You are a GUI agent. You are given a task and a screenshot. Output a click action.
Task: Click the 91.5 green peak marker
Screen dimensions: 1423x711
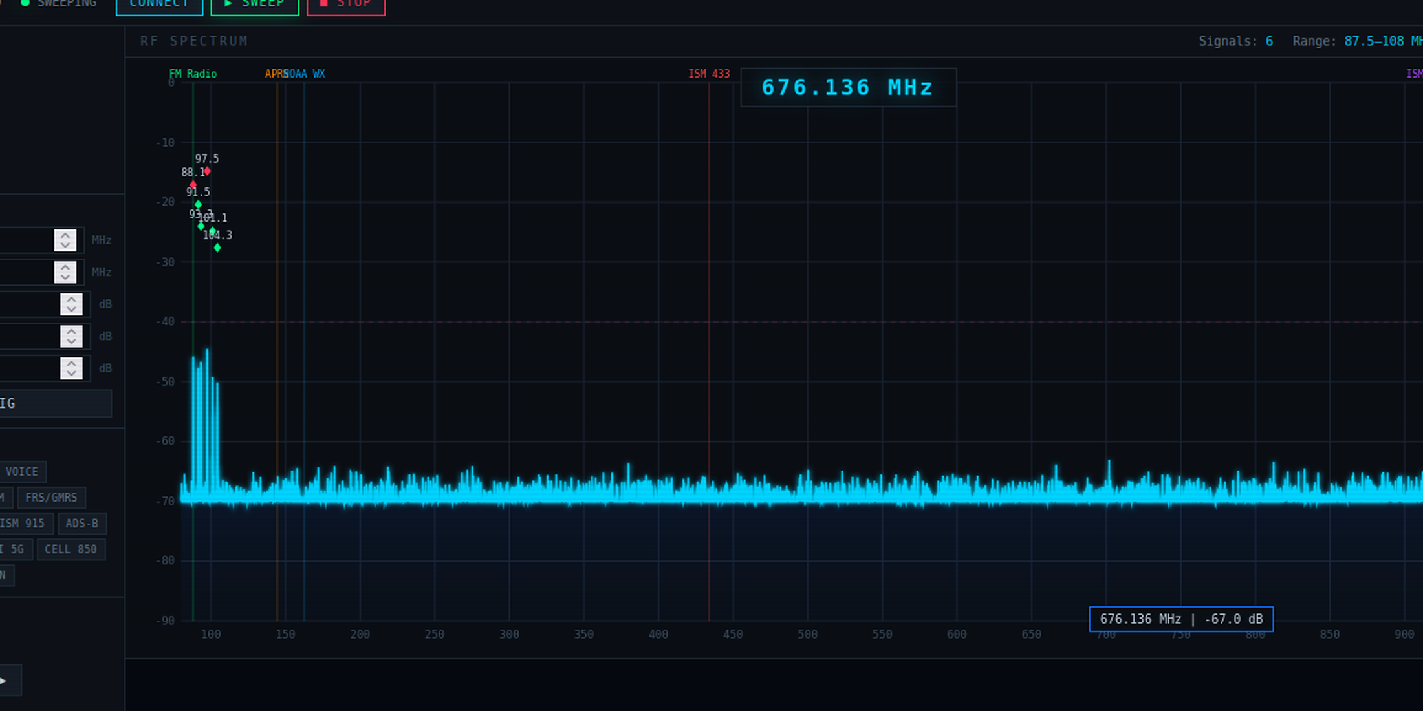(x=198, y=205)
